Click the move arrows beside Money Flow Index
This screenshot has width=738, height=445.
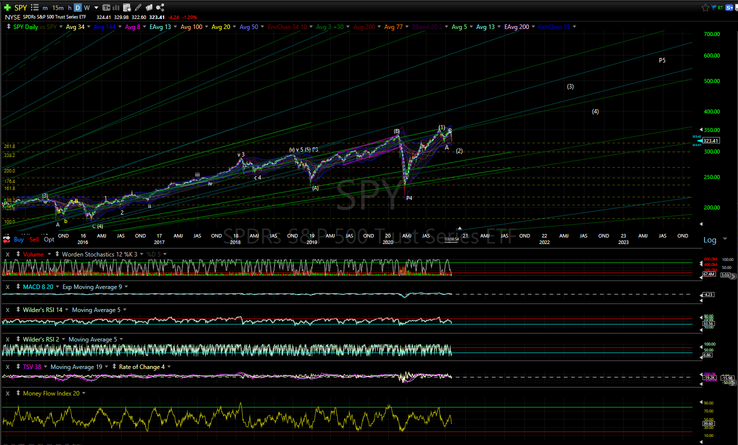18,393
